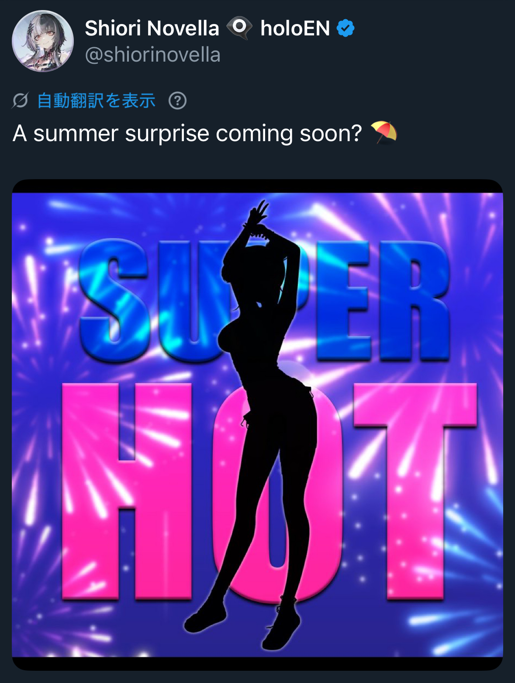Click the eye emoji in the display name
This screenshot has height=683, width=515.
click(239, 28)
